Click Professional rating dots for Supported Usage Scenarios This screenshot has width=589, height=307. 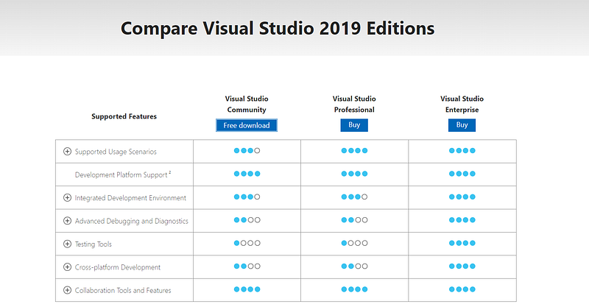coord(354,151)
